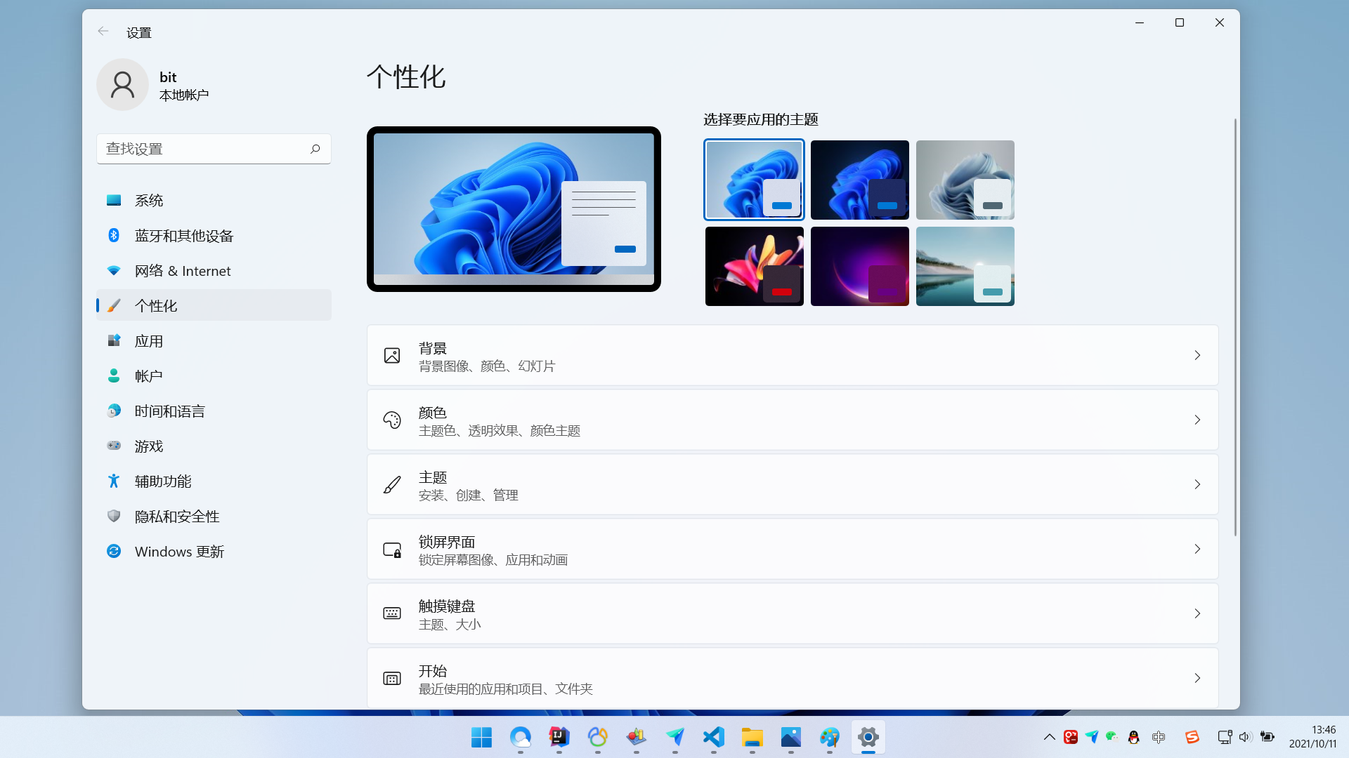Open IntelliJ IDEA from taskbar
The height and width of the screenshot is (758, 1349).
click(x=559, y=737)
